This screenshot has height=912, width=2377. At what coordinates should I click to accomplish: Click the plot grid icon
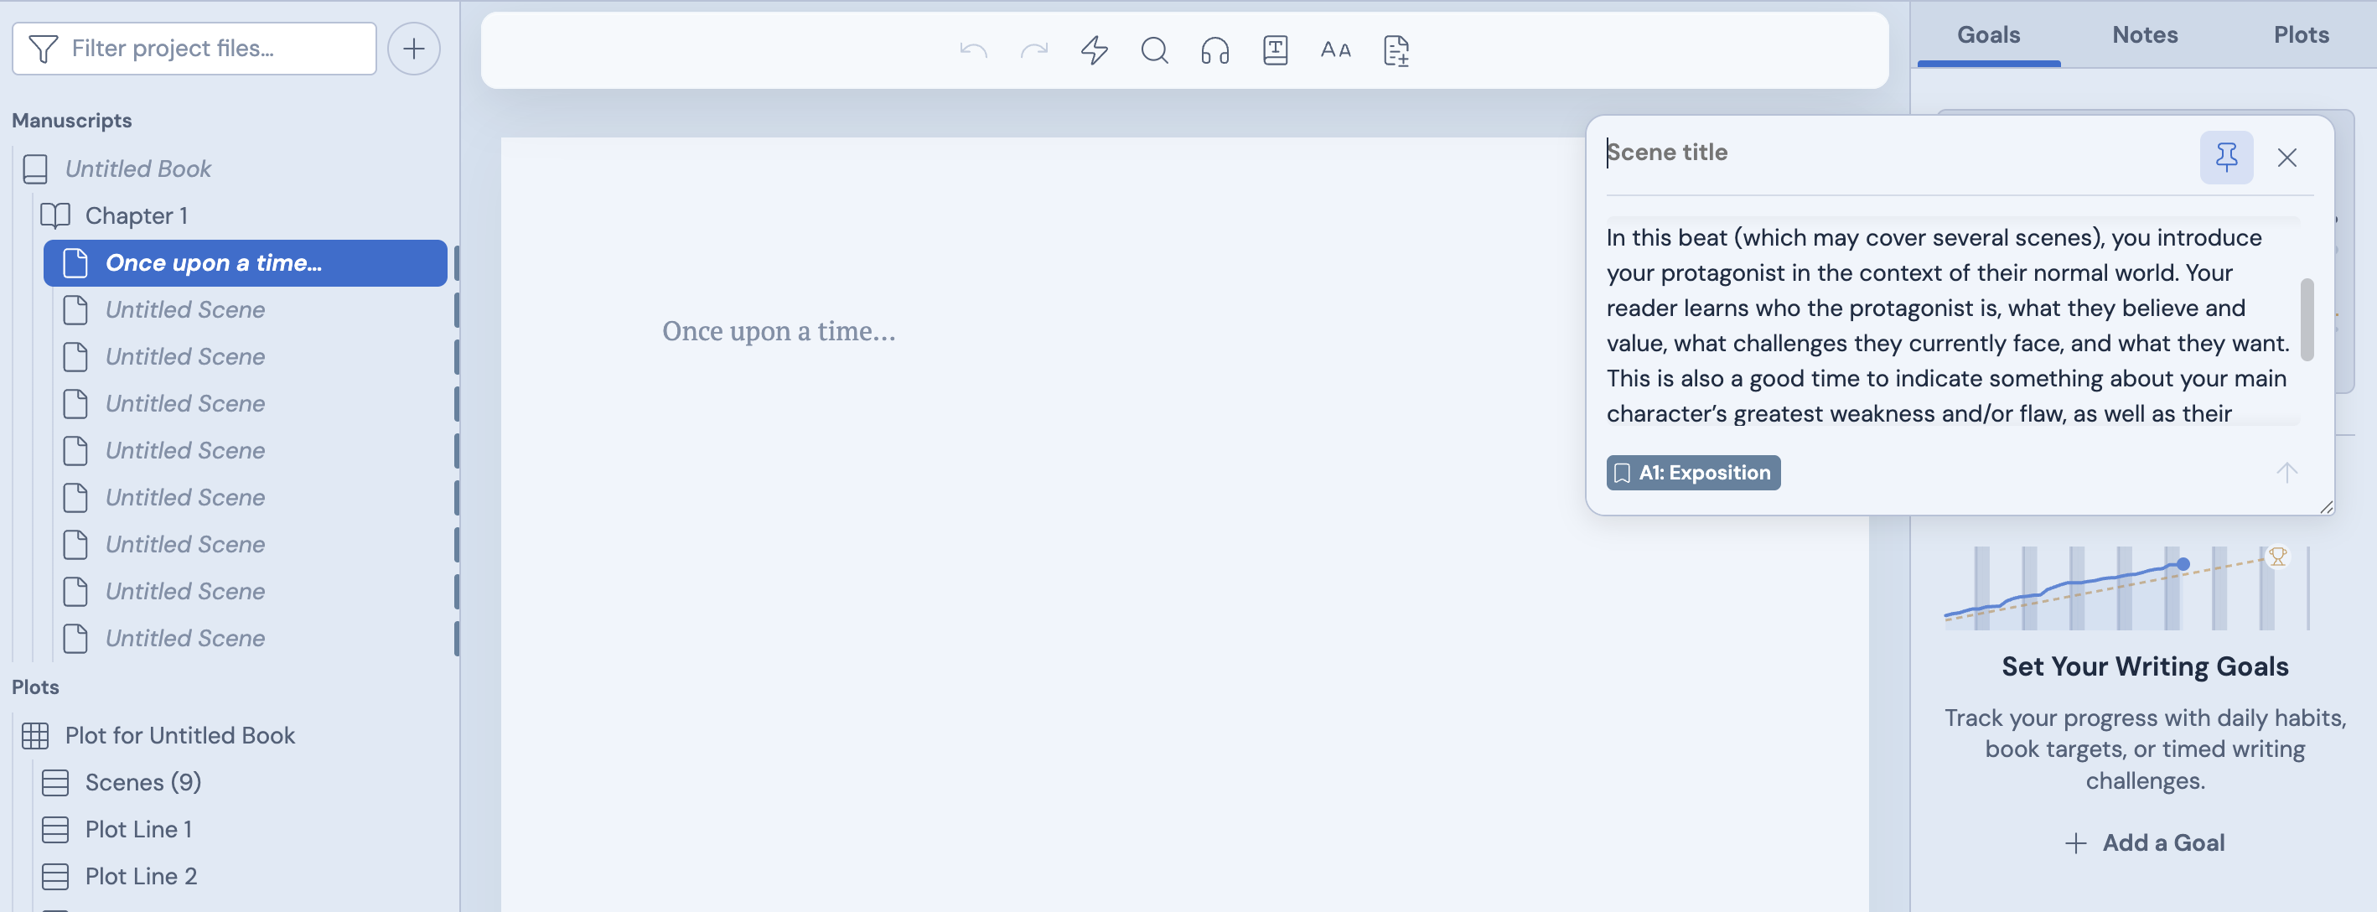click(35, 736)
